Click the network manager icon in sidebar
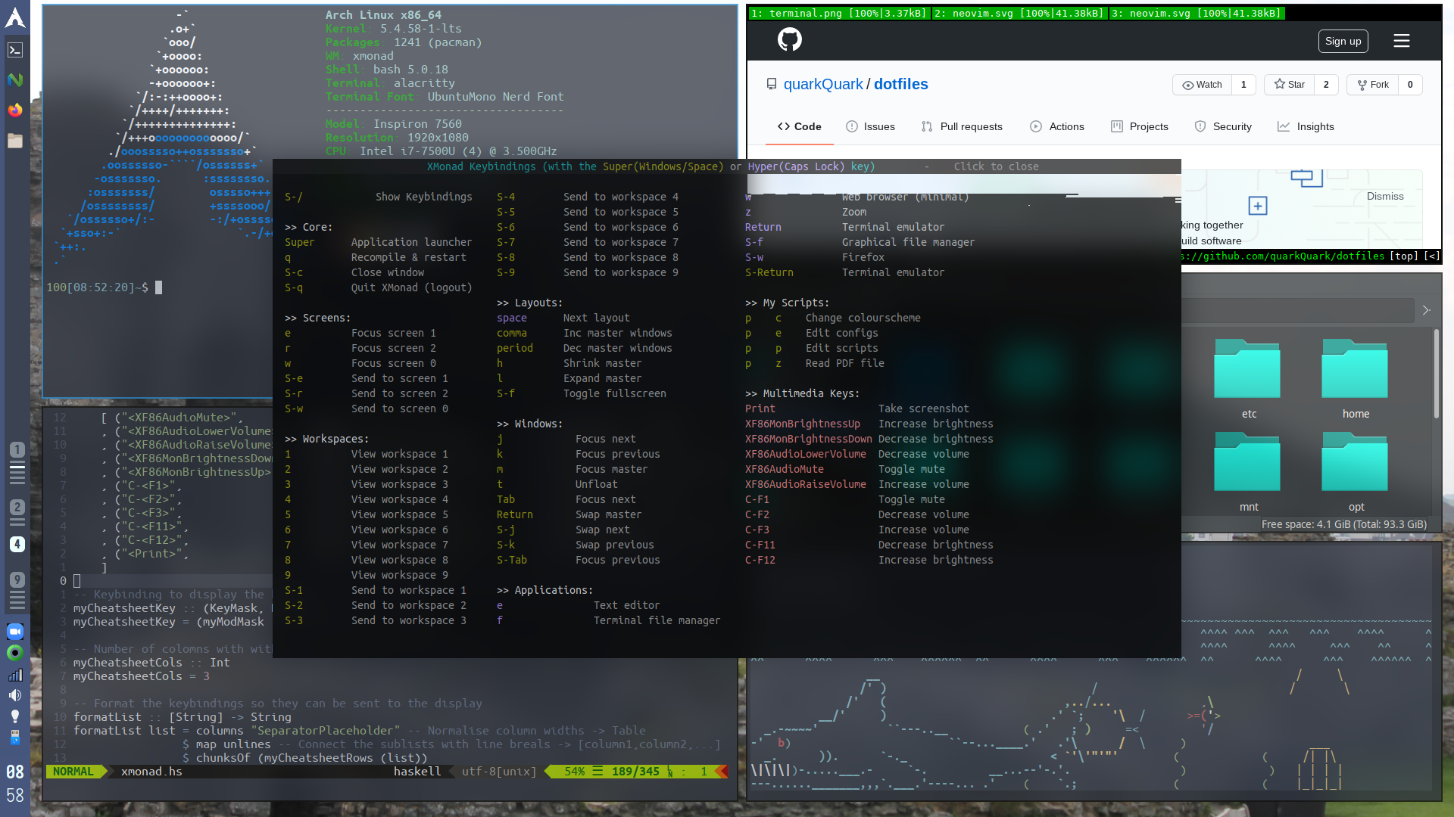Viewport: 1454px width, 817px height. pyautogui.click(x=15, y=674)
